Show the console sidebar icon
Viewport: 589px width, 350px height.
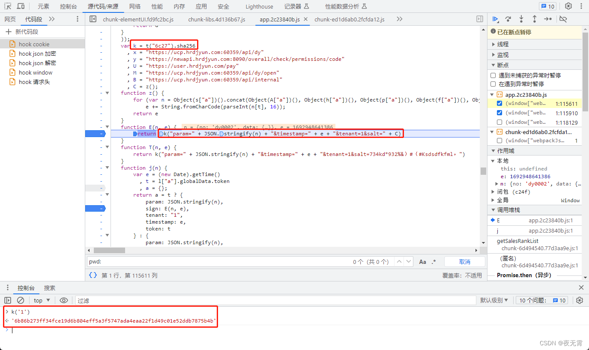coord(8,300)
